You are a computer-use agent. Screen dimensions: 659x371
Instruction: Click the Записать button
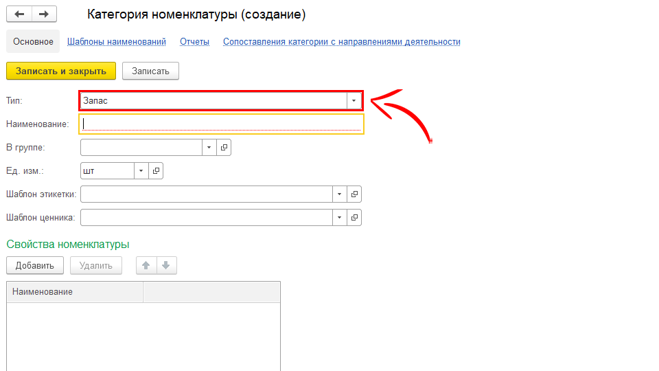(x=150, y=71)
